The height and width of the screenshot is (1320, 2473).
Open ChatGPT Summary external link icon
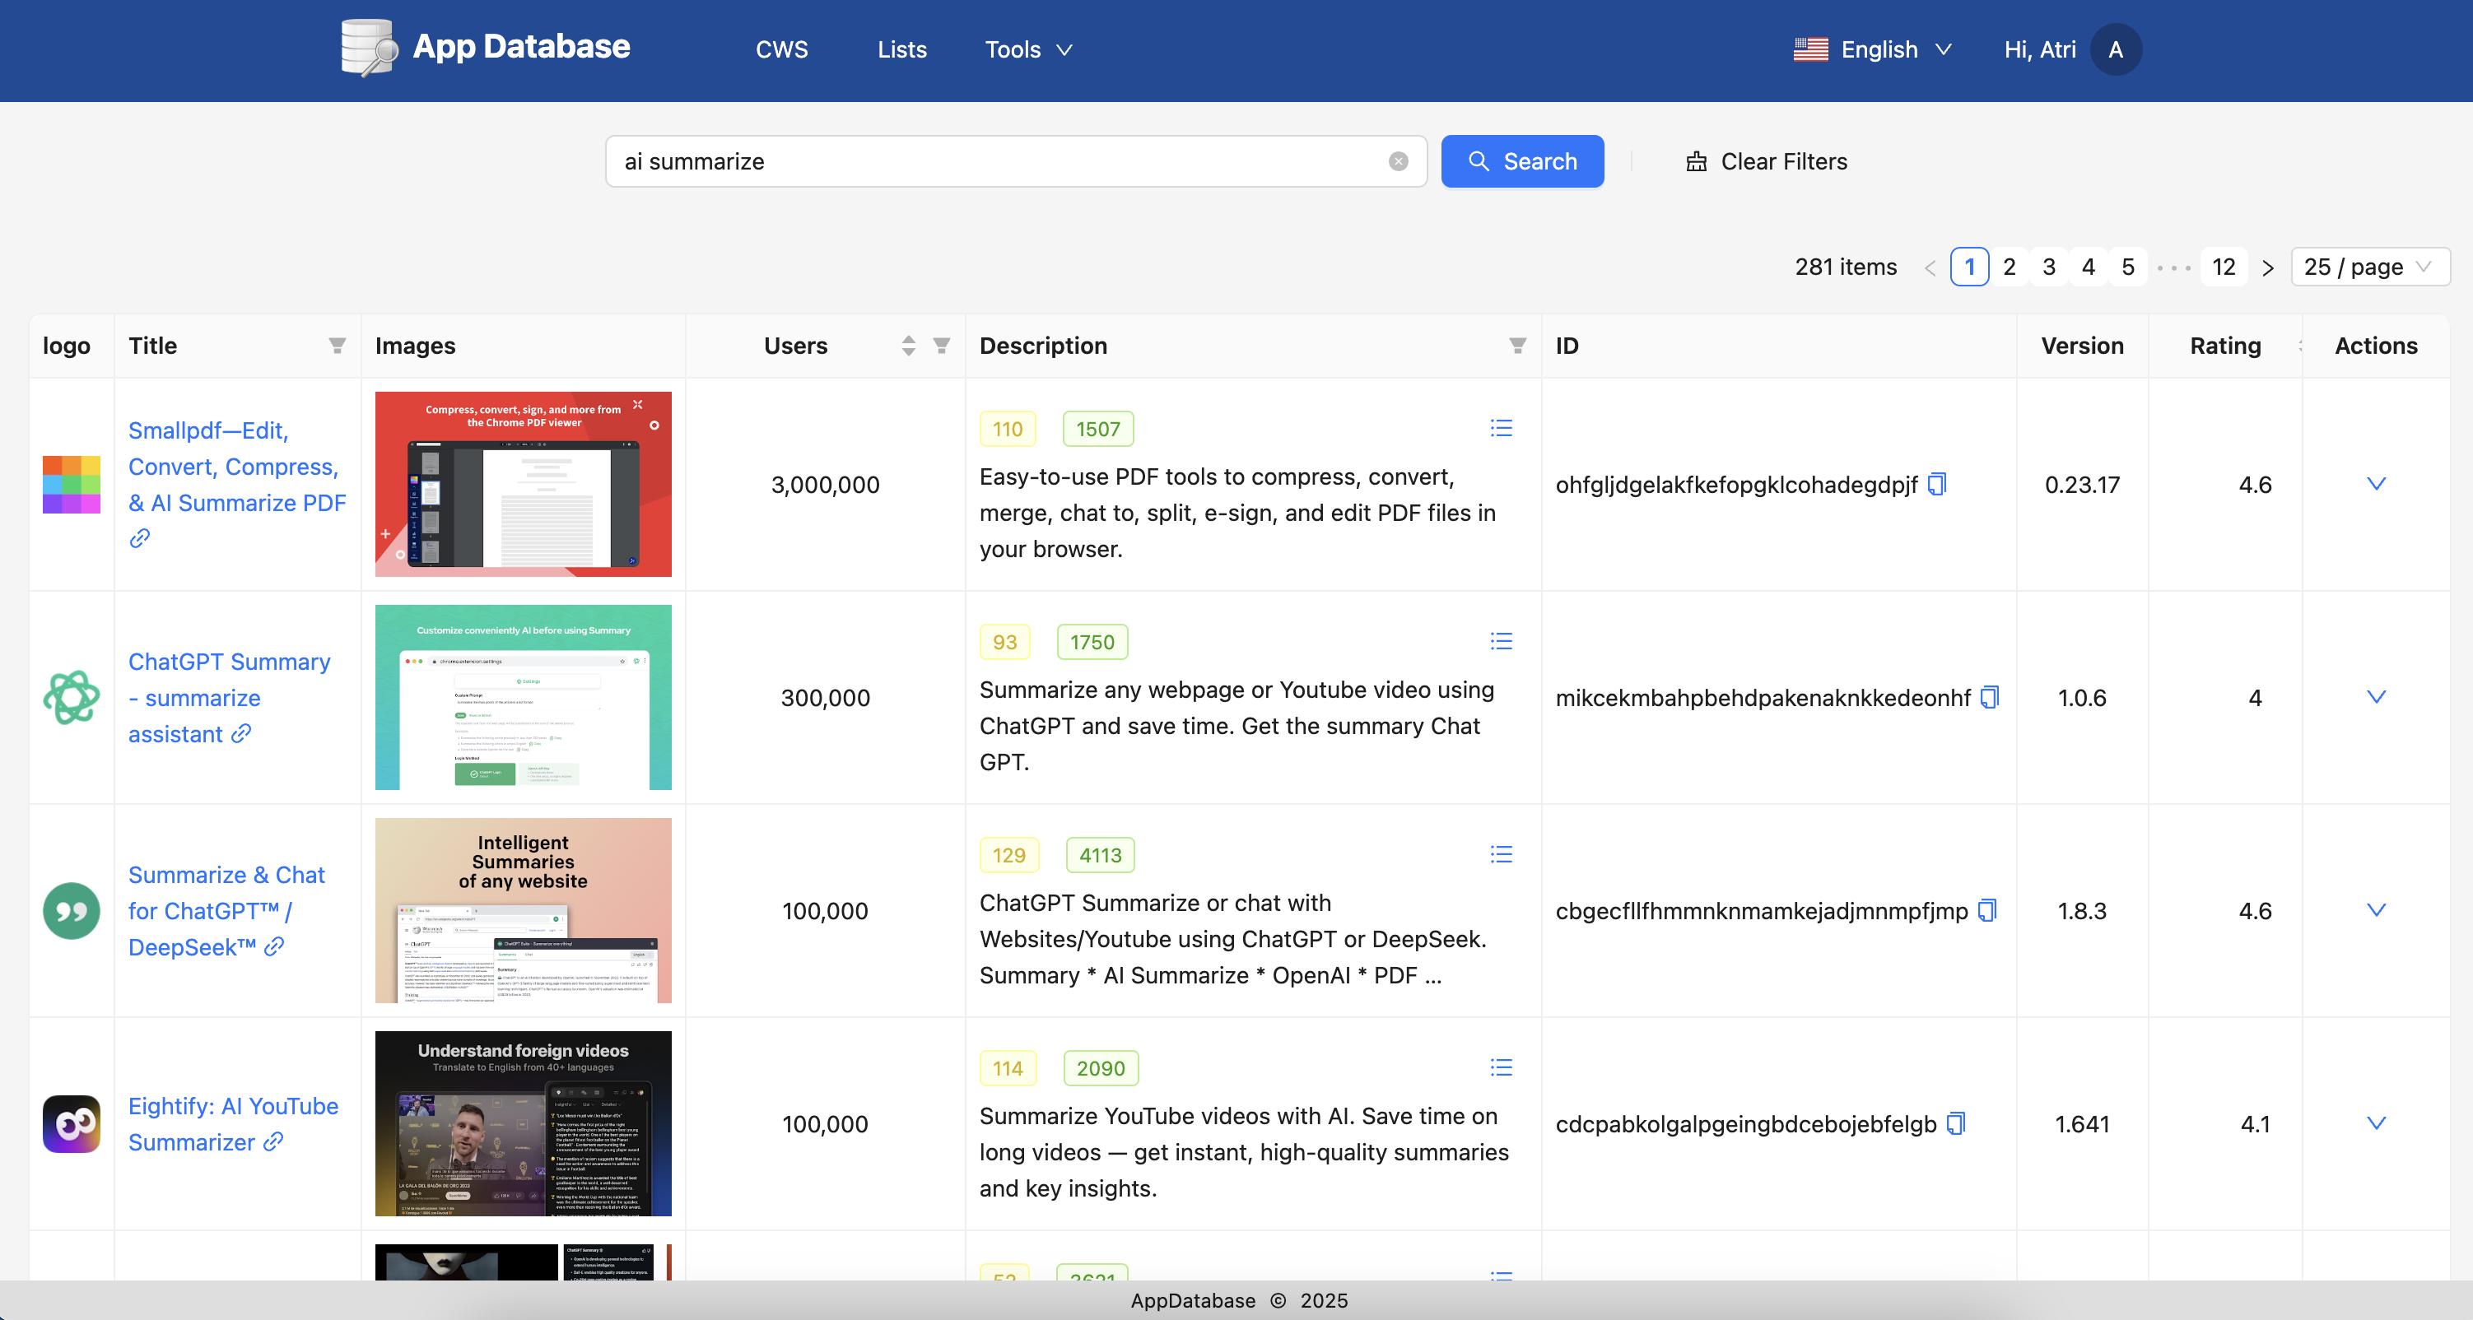241,734
